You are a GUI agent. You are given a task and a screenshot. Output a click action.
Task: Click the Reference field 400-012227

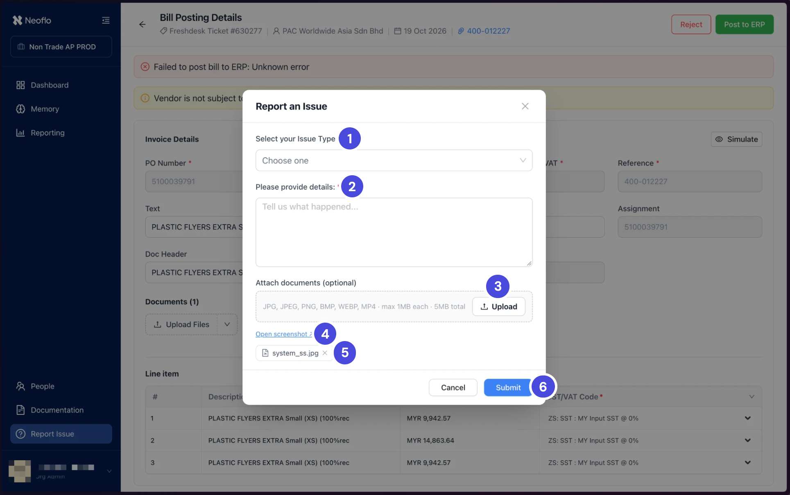pos(690,181)
